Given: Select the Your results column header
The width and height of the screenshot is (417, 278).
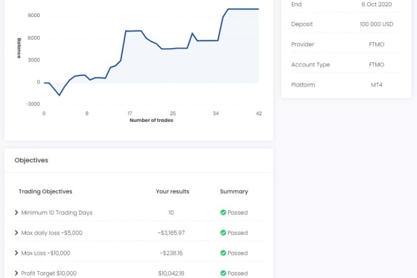Looking at the screenshot, I should click(172, 191).
